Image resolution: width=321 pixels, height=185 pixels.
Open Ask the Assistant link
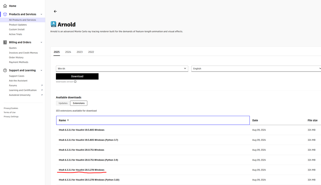point(18,81)
